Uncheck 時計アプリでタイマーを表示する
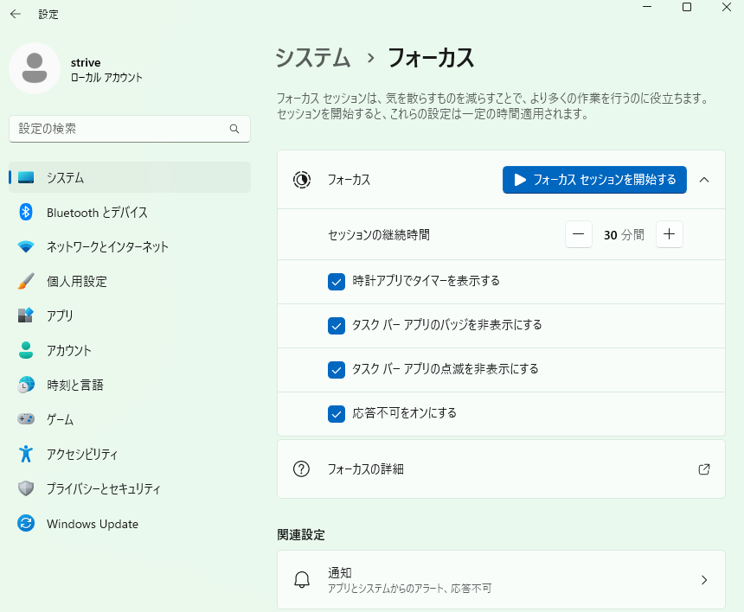This screenshot has width=744, height=612. pos(337,282)
